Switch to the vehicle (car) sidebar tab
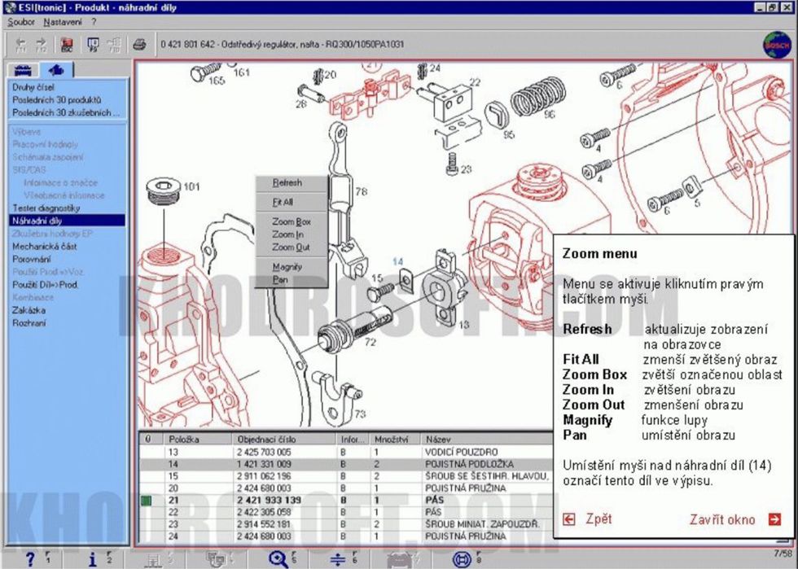 click(x=24, y=70)
